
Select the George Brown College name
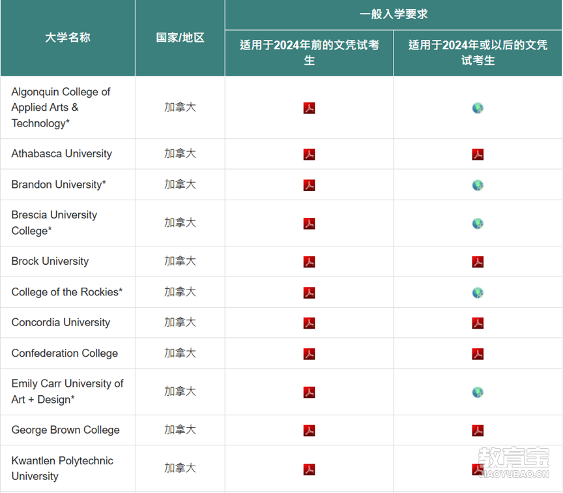pyautogui.click(x=65, y=430)
